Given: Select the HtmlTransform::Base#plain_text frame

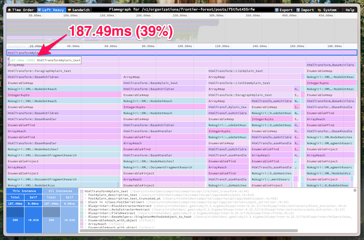Looking at the screenshot, I should click(x=164, y=83).
